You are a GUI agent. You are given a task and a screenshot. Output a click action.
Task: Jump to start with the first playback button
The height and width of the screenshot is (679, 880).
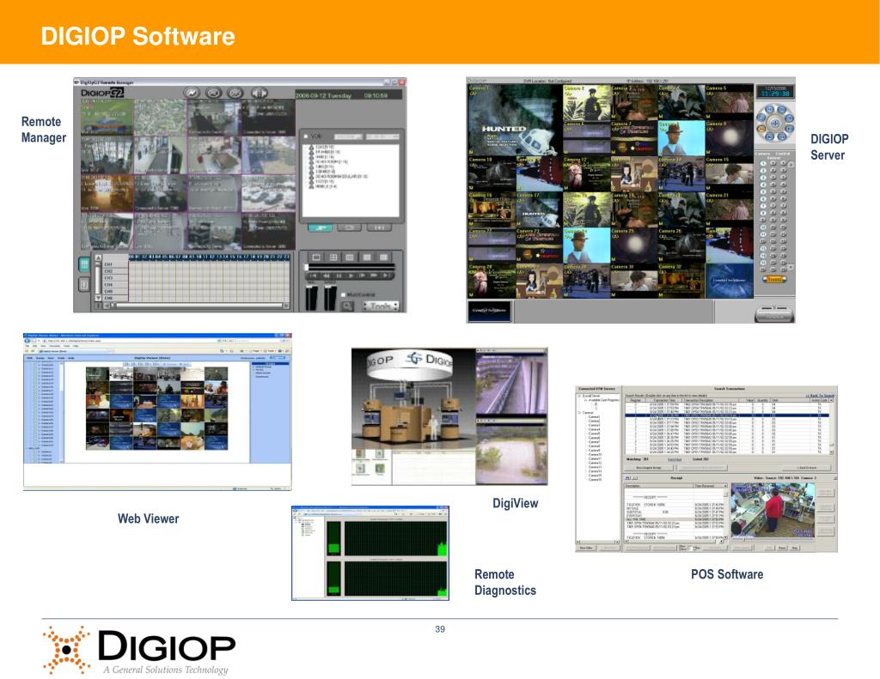[x=314, y=276]
